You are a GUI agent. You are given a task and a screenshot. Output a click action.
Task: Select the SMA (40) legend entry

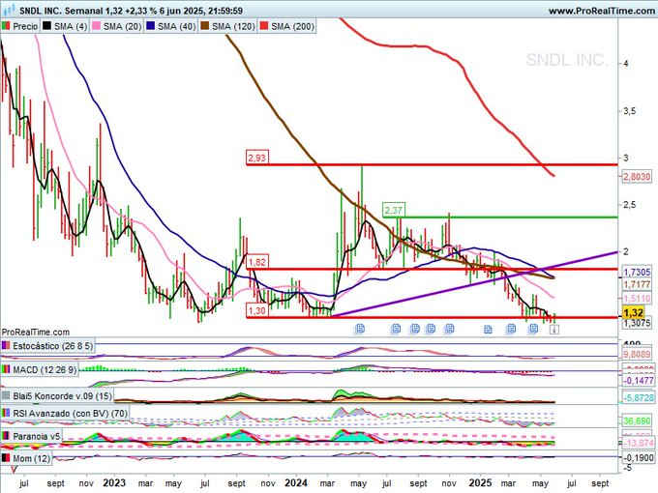coord(171,26)
